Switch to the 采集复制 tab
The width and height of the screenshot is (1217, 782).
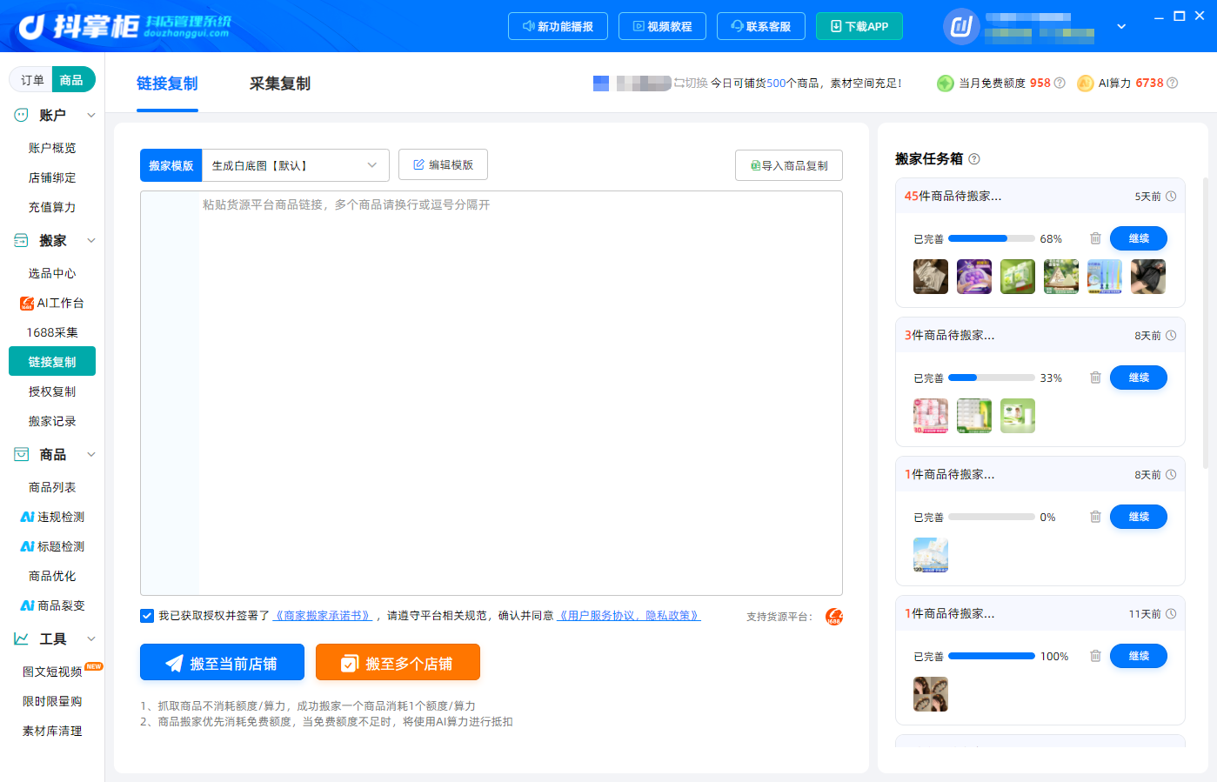tap(280, 84)
